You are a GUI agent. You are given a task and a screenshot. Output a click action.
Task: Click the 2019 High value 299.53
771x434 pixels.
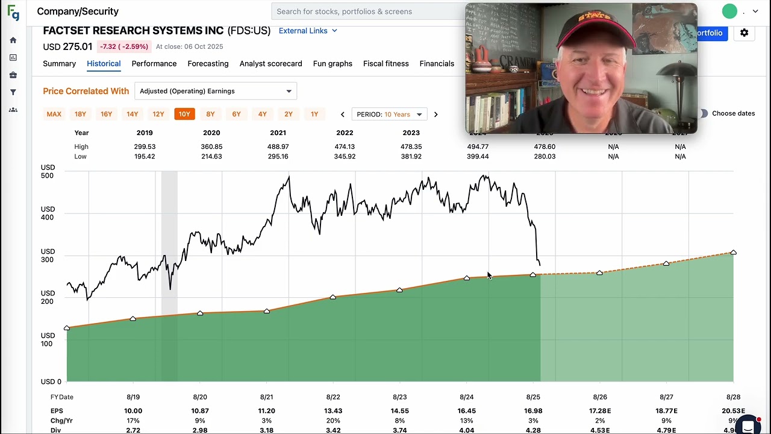pos(145,146)
